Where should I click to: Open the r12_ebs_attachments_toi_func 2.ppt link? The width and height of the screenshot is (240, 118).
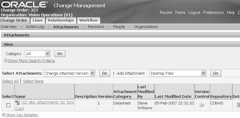coord(48,102)
